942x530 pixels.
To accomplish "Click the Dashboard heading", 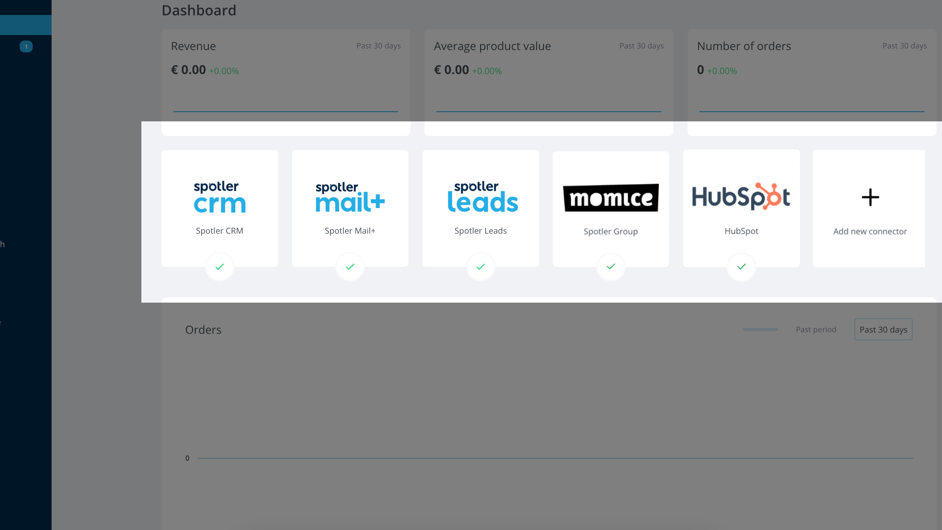I will click(199, 10).
